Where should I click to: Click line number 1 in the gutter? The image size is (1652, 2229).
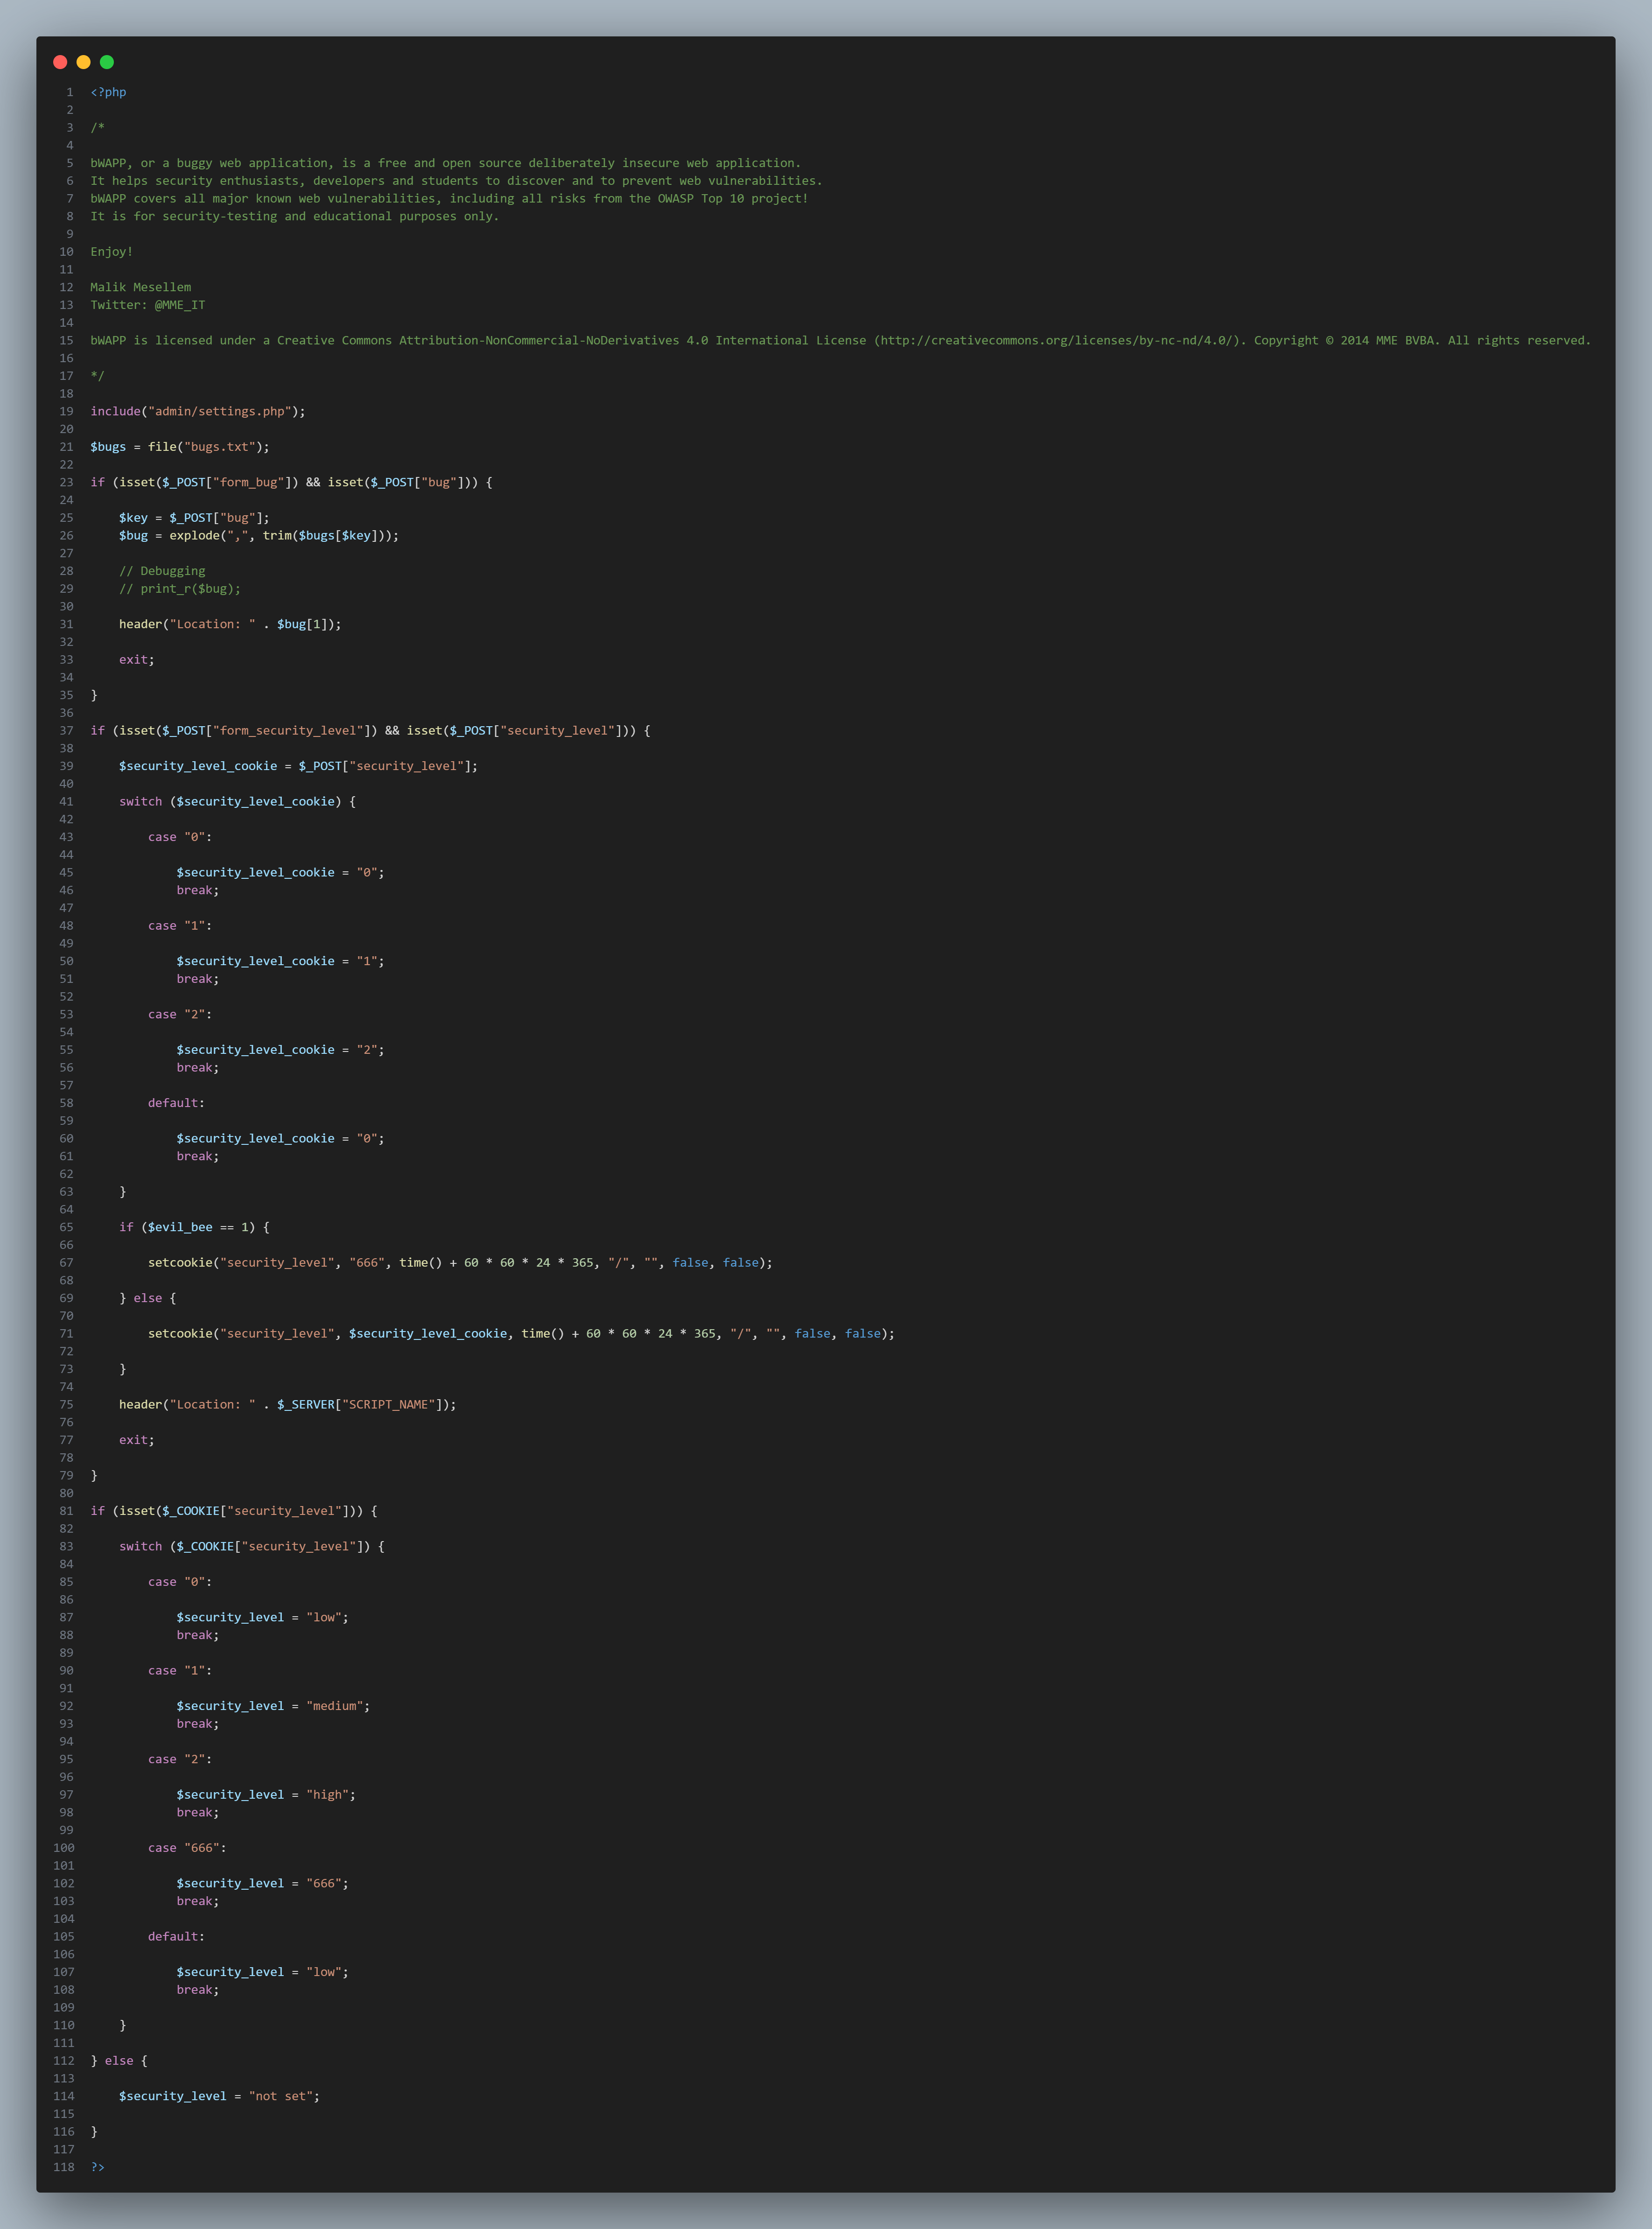pos(69,92)
